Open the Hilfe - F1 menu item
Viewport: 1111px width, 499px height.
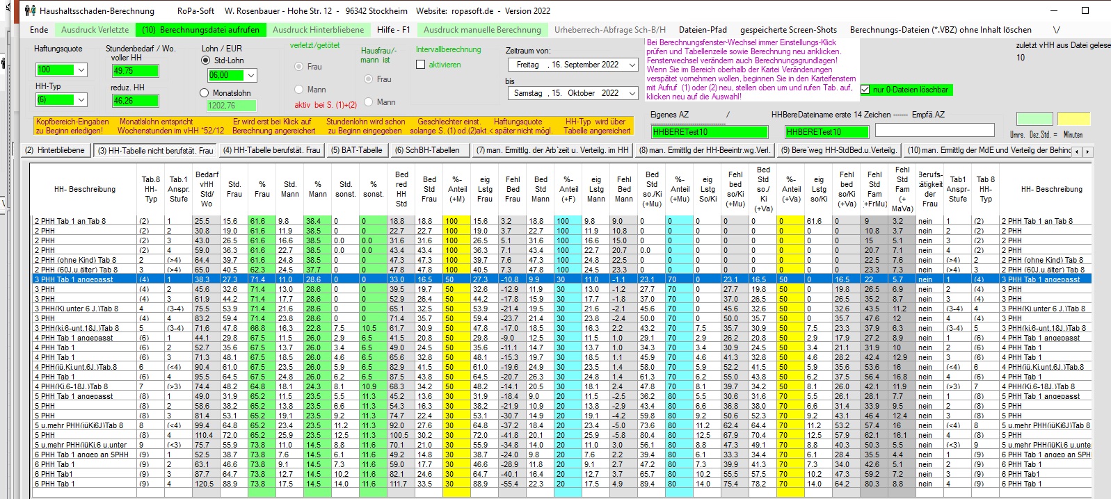pyautogui.click(x=393, y=30)
